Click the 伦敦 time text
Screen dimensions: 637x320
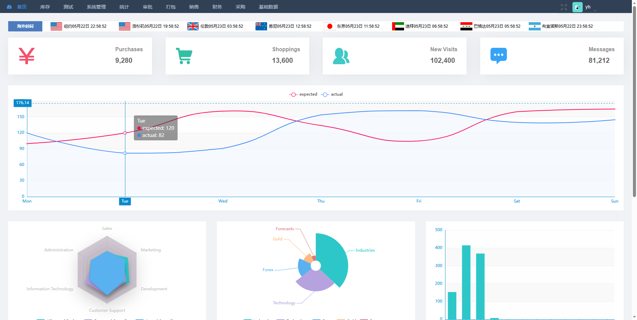click(222, 26)
